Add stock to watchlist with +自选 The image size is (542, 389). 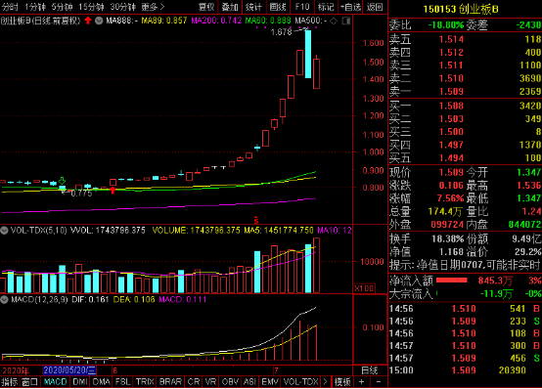(x=350, y=7)
